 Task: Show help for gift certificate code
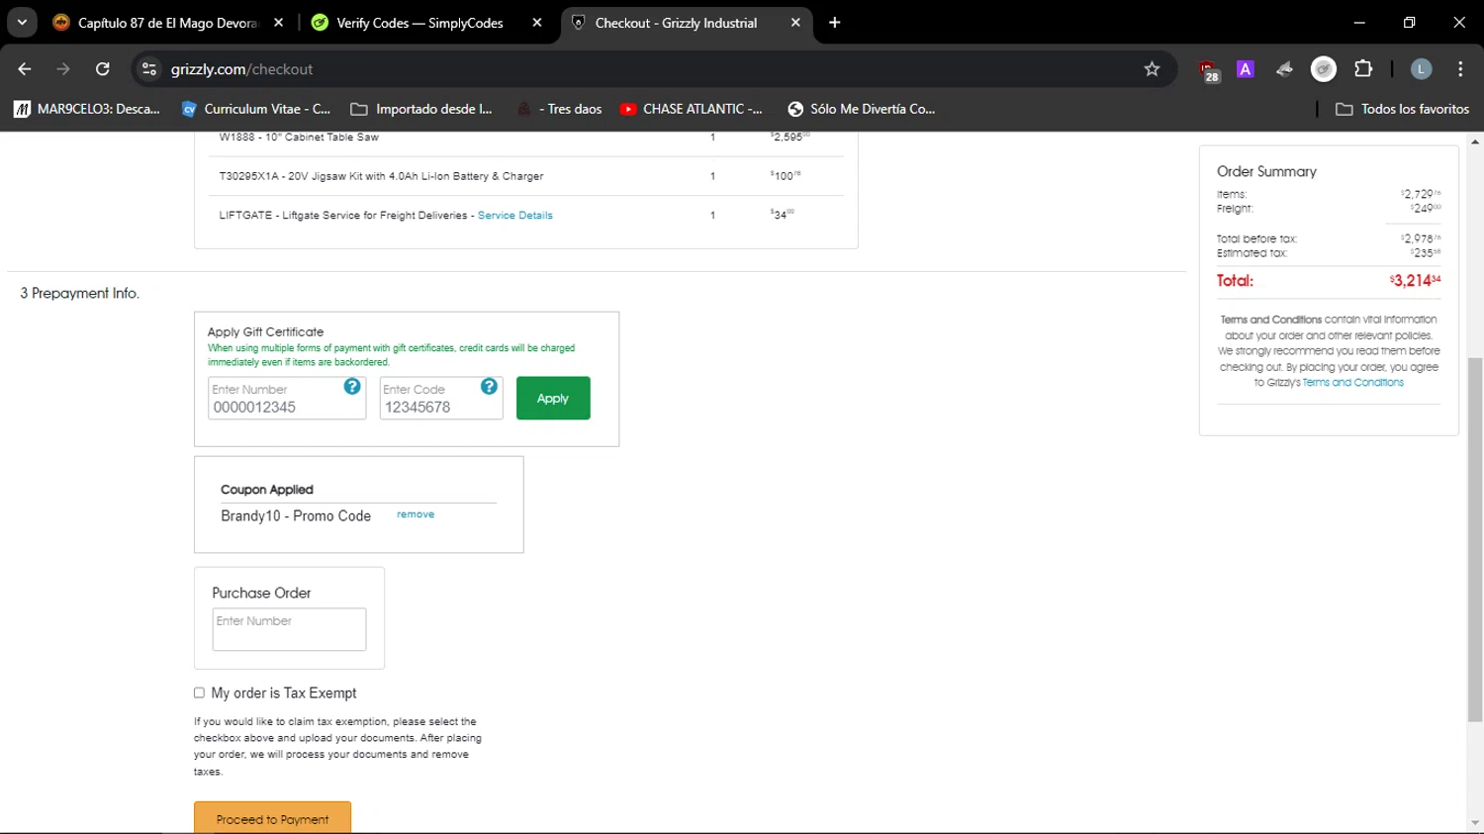click(489, 387)
